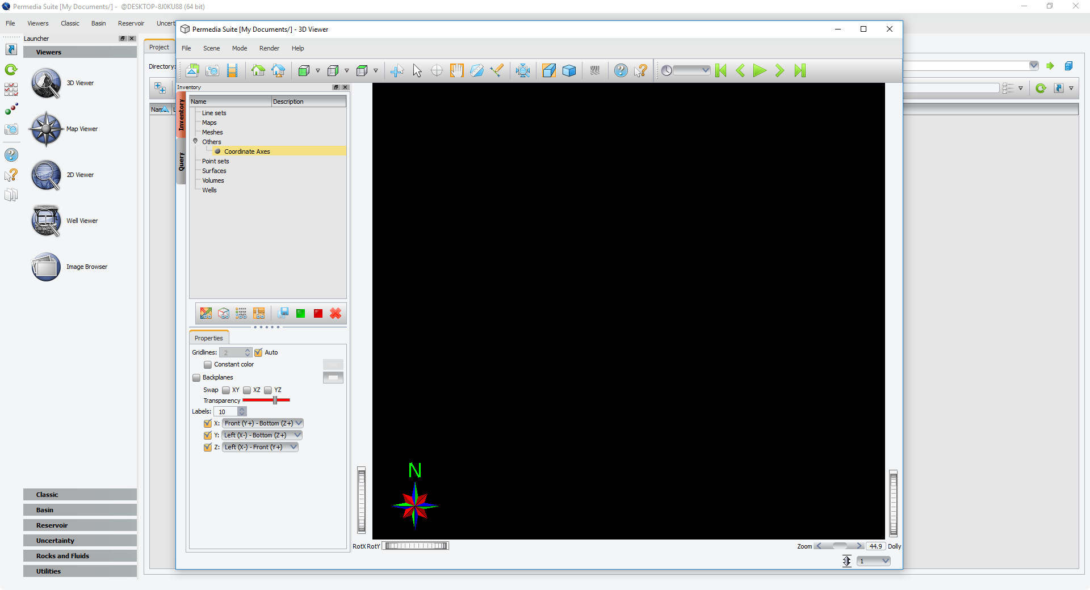Click the red Transparency slider
The image size is (1090, 590).
(x=266, y=401)
